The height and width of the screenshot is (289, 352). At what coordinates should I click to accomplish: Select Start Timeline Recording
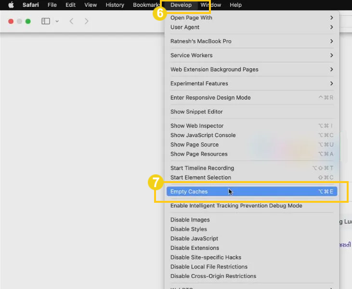(252, 168)
